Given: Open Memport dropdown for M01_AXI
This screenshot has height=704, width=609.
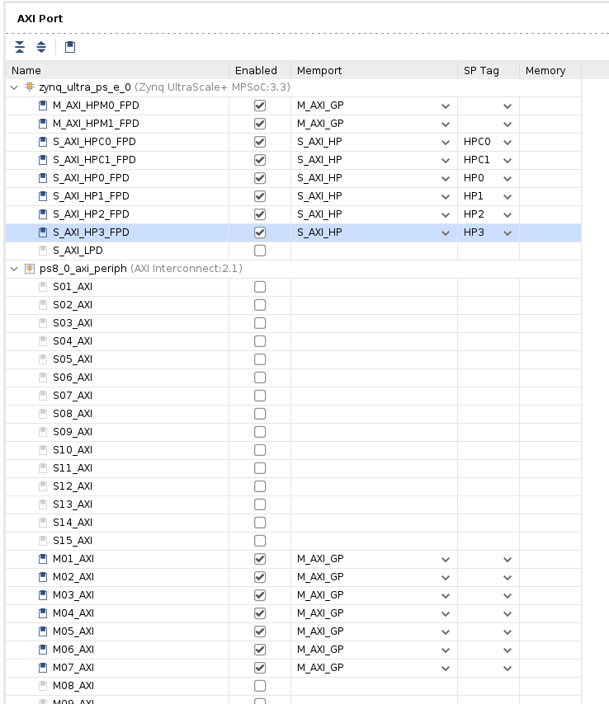Looking at the screenshot, I should pos(446,560).
